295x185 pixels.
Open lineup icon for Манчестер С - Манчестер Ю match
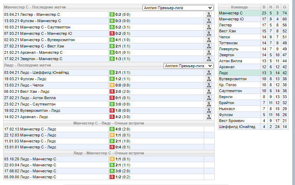click(209, 34)
